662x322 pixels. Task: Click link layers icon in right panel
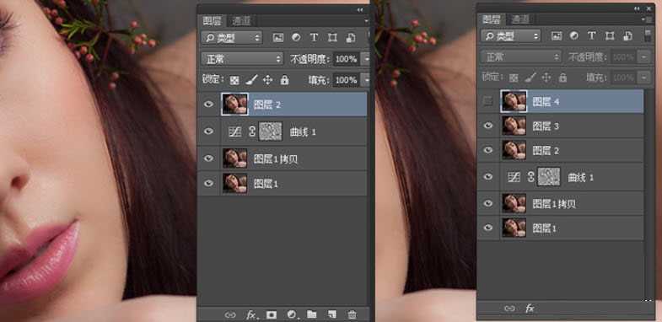point(509,309)
